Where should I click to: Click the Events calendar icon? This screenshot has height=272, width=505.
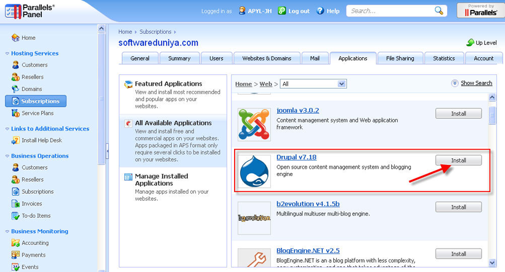(x=15, y=267)
